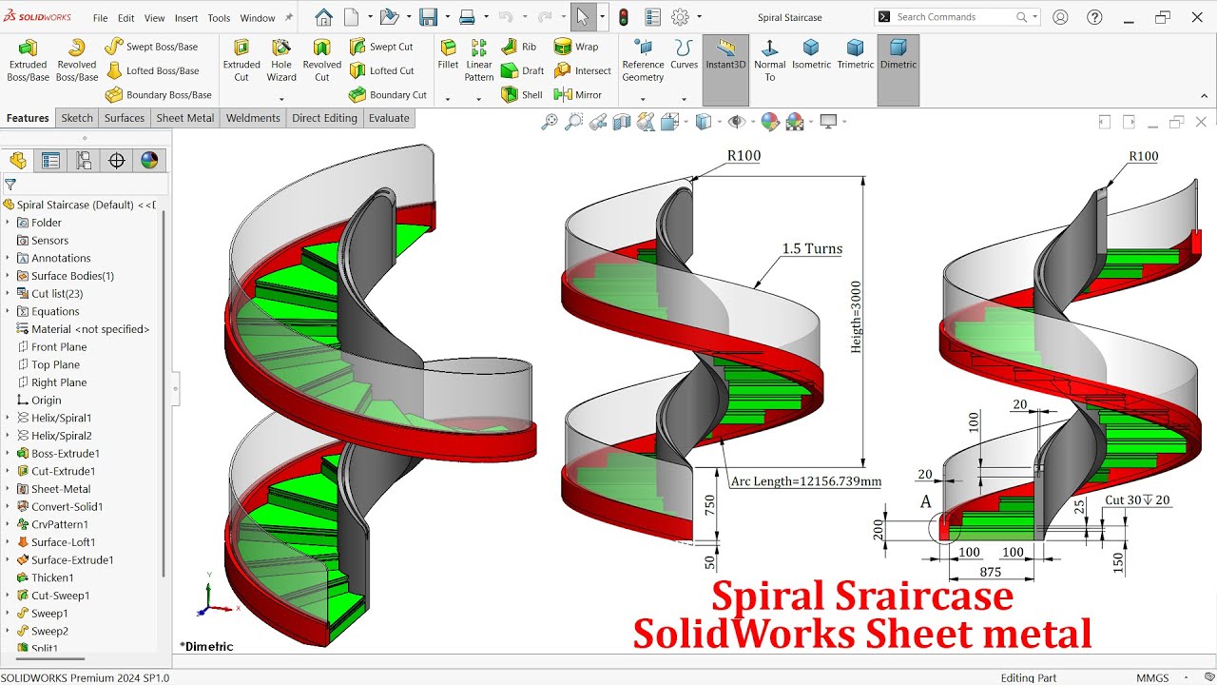The width and height of the screenshot is (1217, 685).
Task: Expand the Surface Bodies(1) node
Action: point(8,276)
